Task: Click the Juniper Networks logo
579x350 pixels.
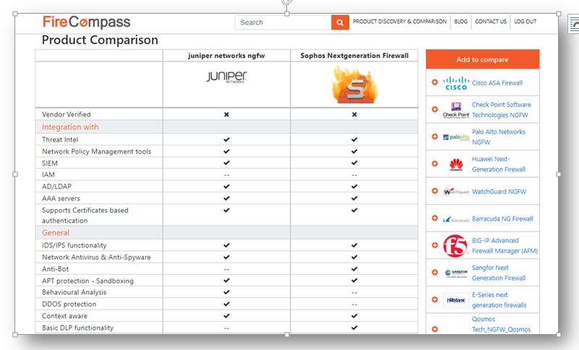Action: pyautogui.click(x=226, y=77)
